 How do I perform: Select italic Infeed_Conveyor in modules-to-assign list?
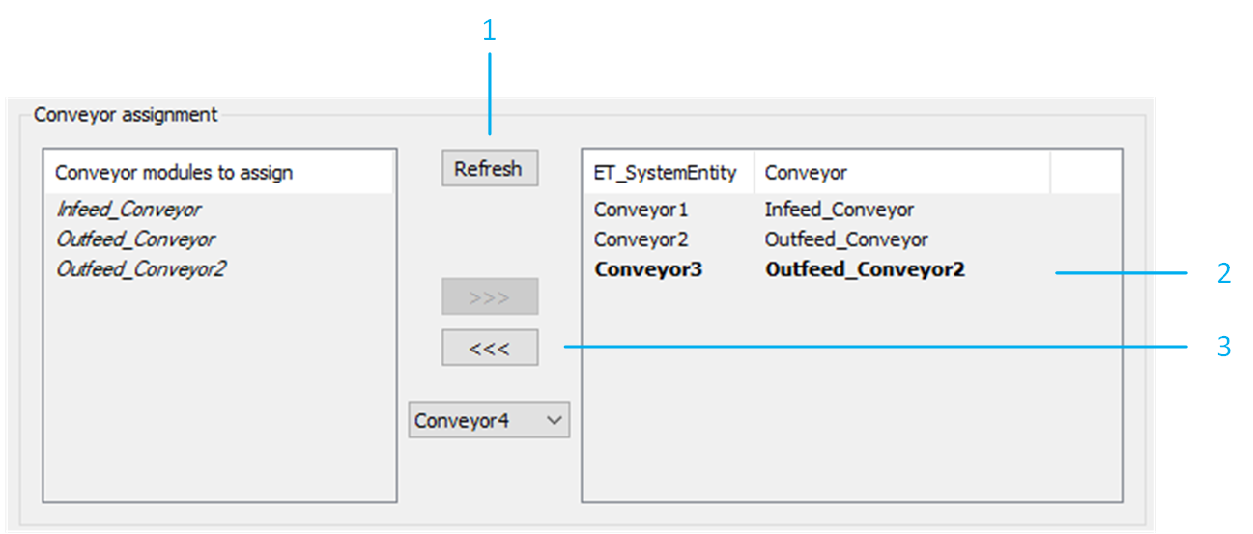tap(128, 210)
